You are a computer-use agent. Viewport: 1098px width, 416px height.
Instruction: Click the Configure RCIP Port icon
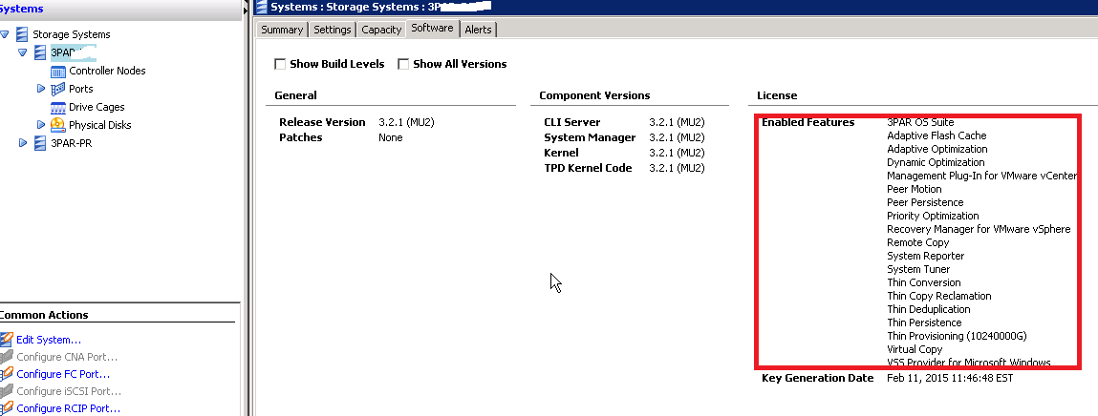(7, 408)
